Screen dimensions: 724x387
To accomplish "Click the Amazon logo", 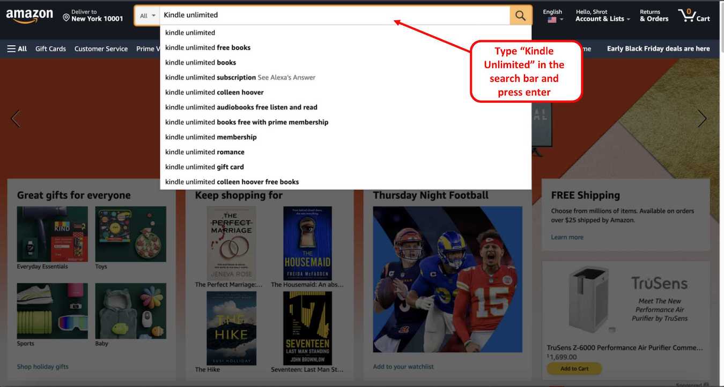I will (29, 16).
